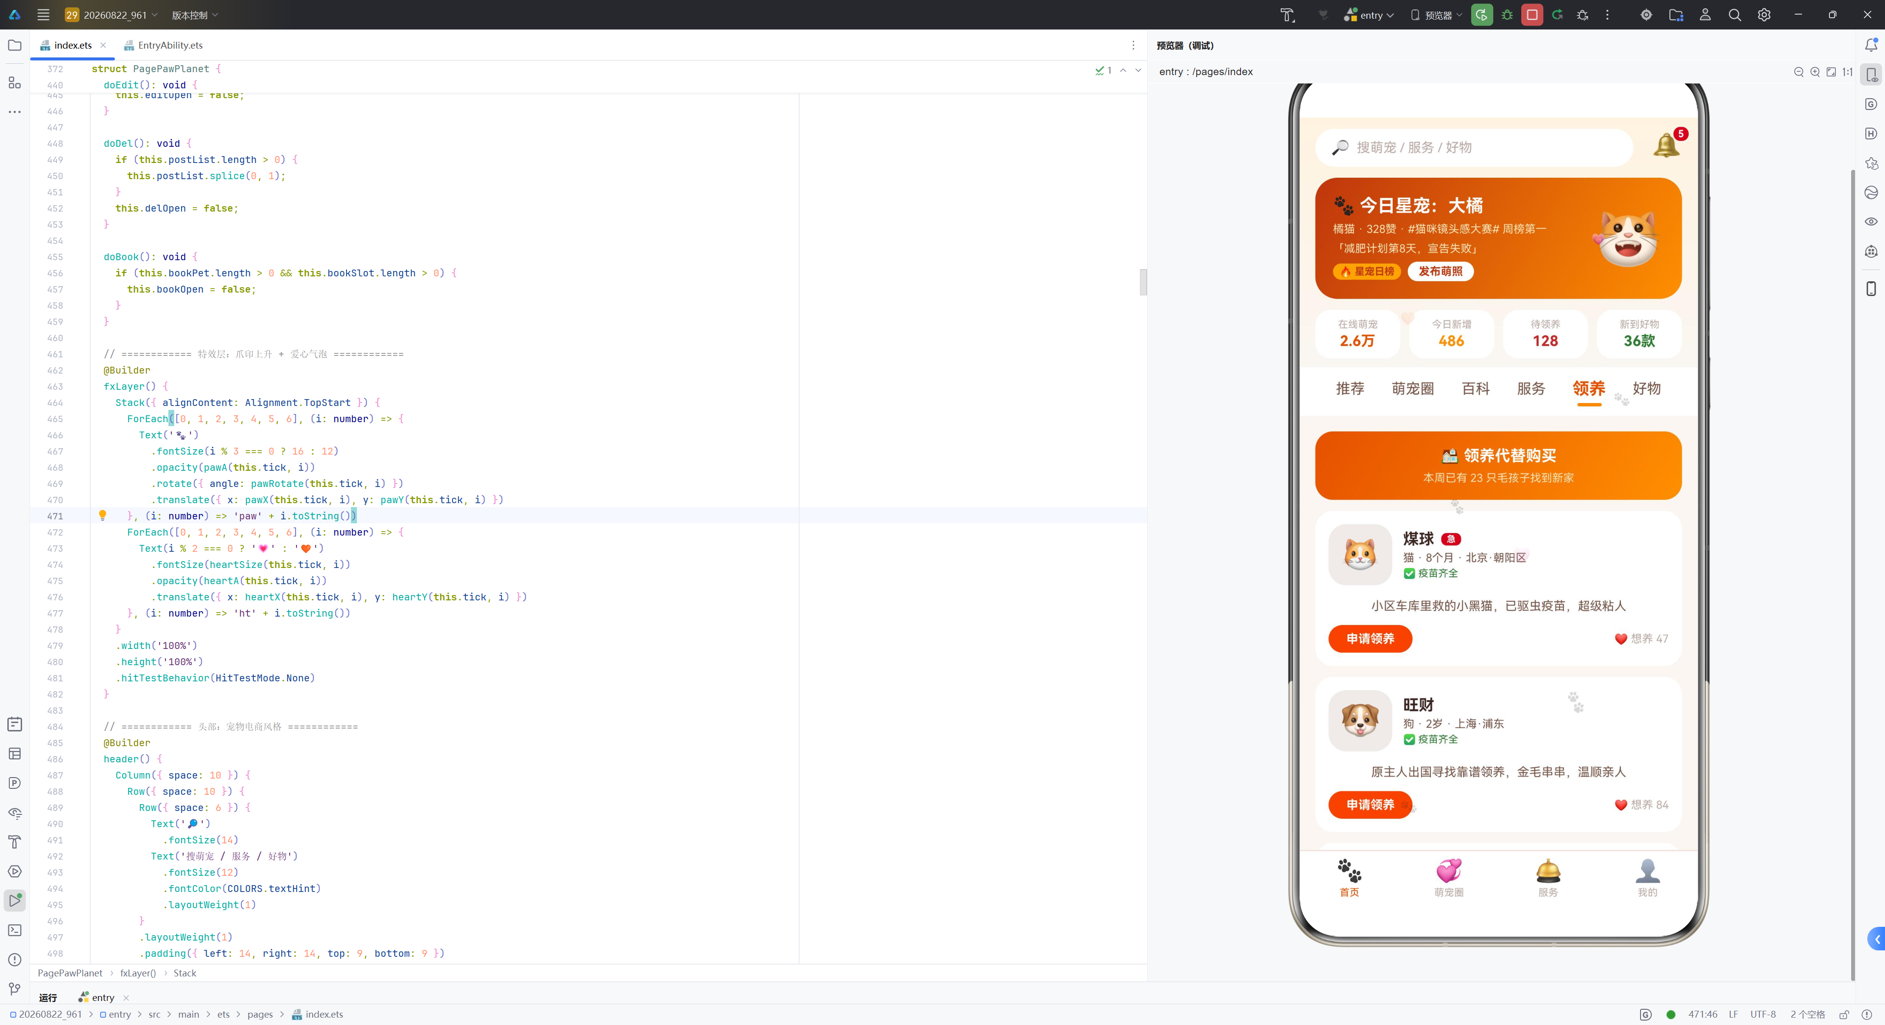Image resolution: width=1885 pixels, height=1025 pixels.
Task: Open the Version Control branch tool window
Action: coord(15,989)
